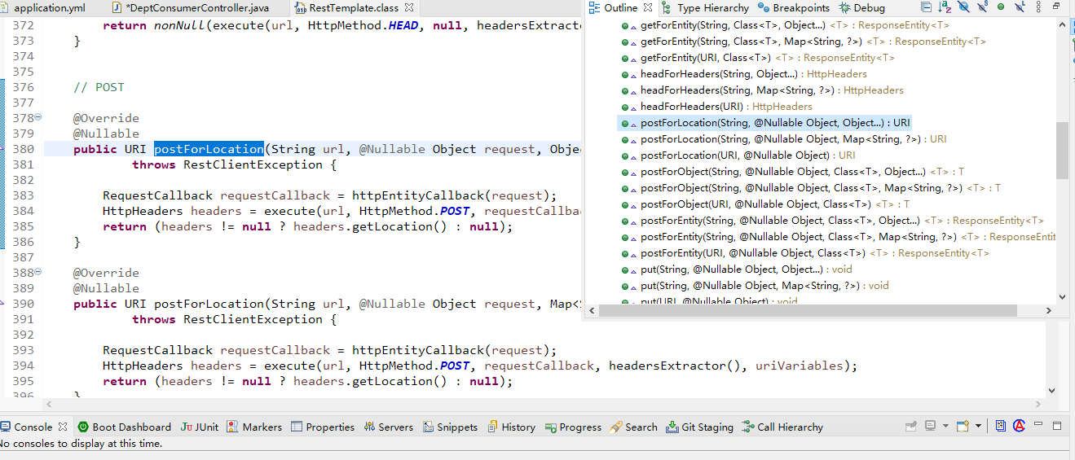Click the Outline horizontal scrollbar thumb

[808, 311]
